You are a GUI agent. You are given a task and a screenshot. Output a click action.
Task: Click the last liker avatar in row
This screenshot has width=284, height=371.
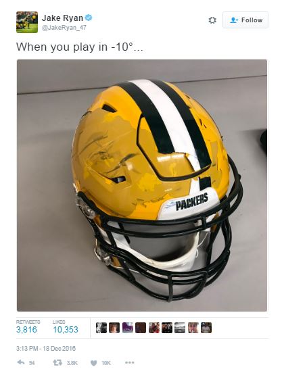point(206,328)
